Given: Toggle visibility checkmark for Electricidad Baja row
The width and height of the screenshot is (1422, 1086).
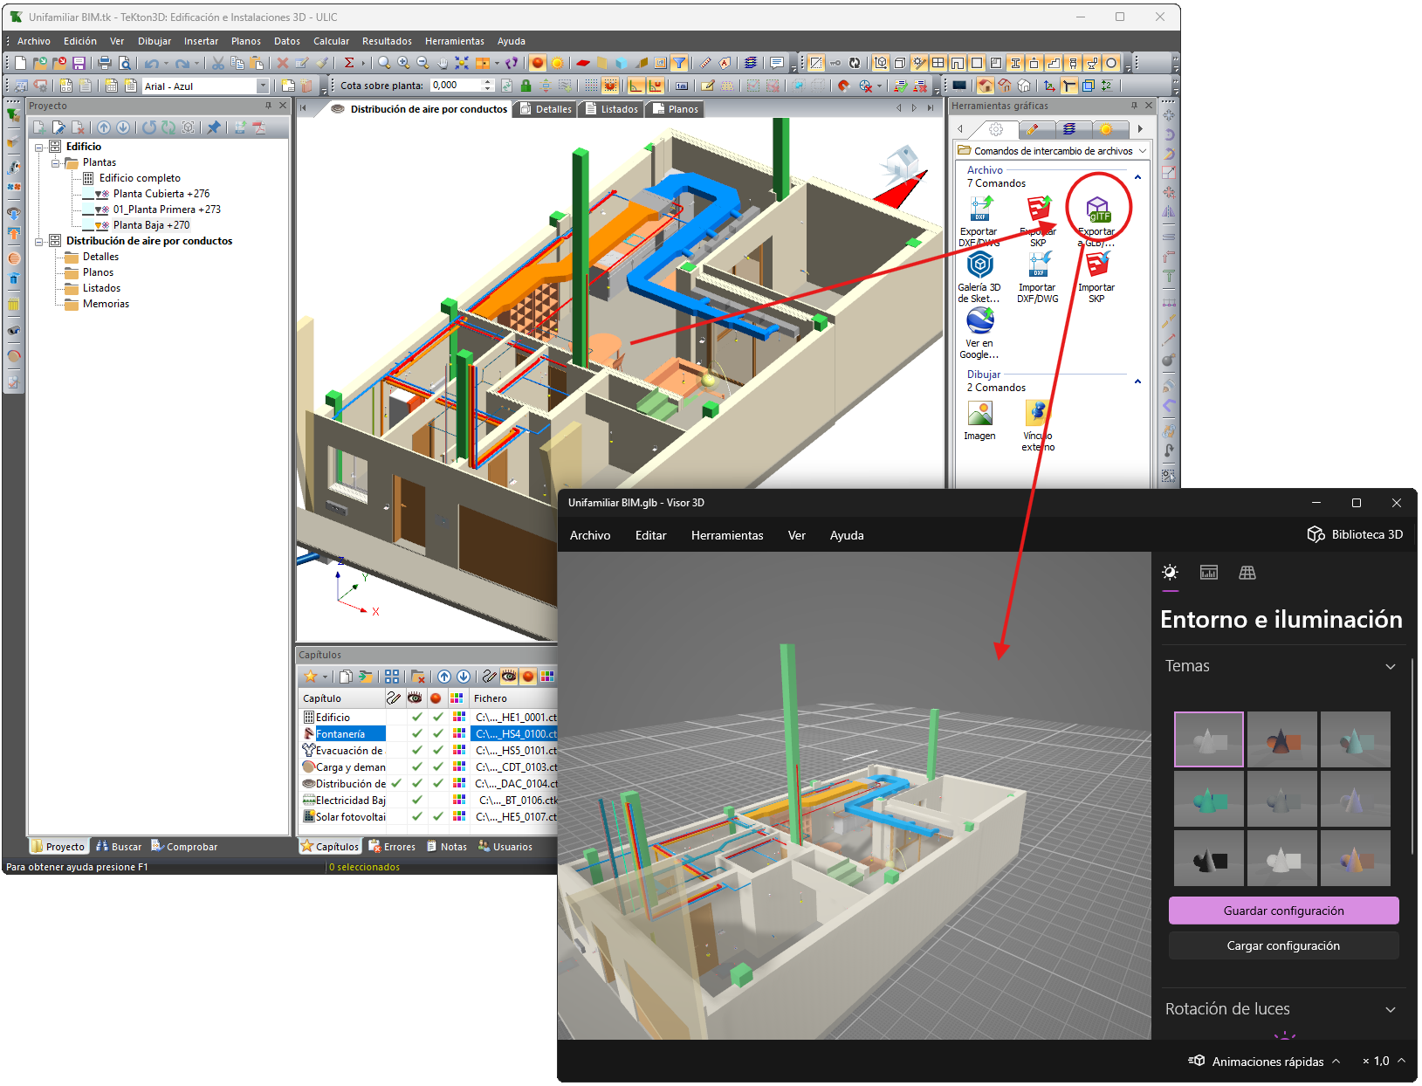Looking at the screenshot, I should 417,800.
